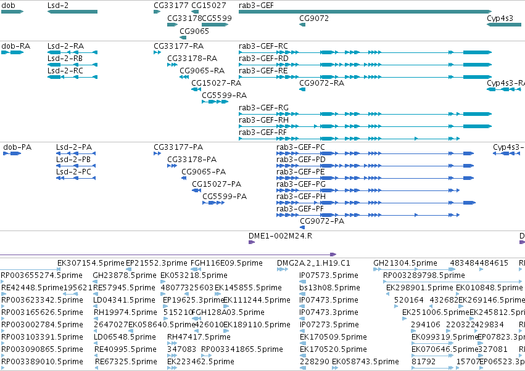Click the CG33178-RA transcript label

[192, 58]
